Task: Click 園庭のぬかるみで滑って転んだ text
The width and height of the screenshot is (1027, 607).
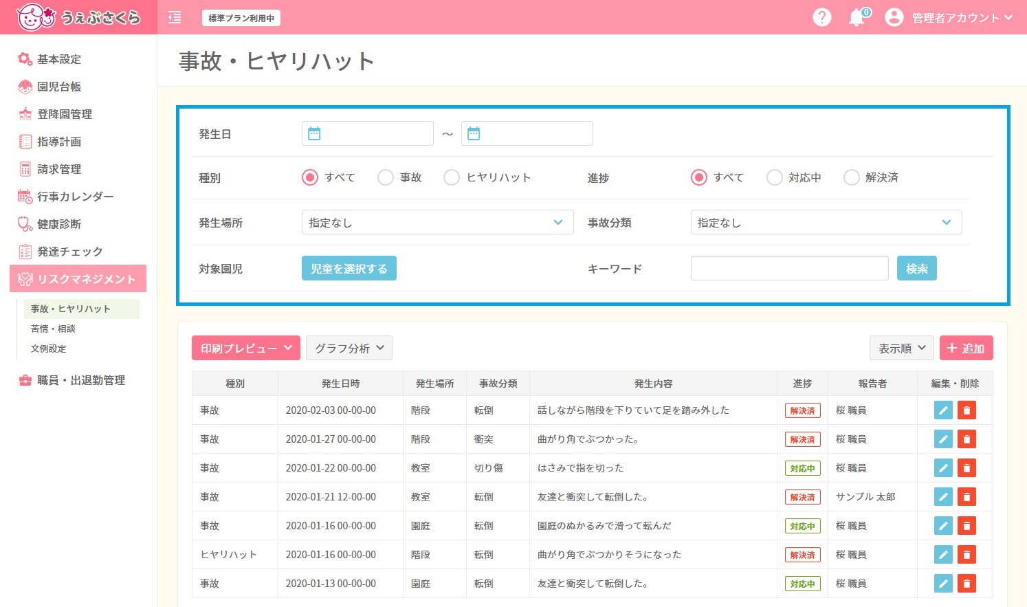Action: point(604,526)
